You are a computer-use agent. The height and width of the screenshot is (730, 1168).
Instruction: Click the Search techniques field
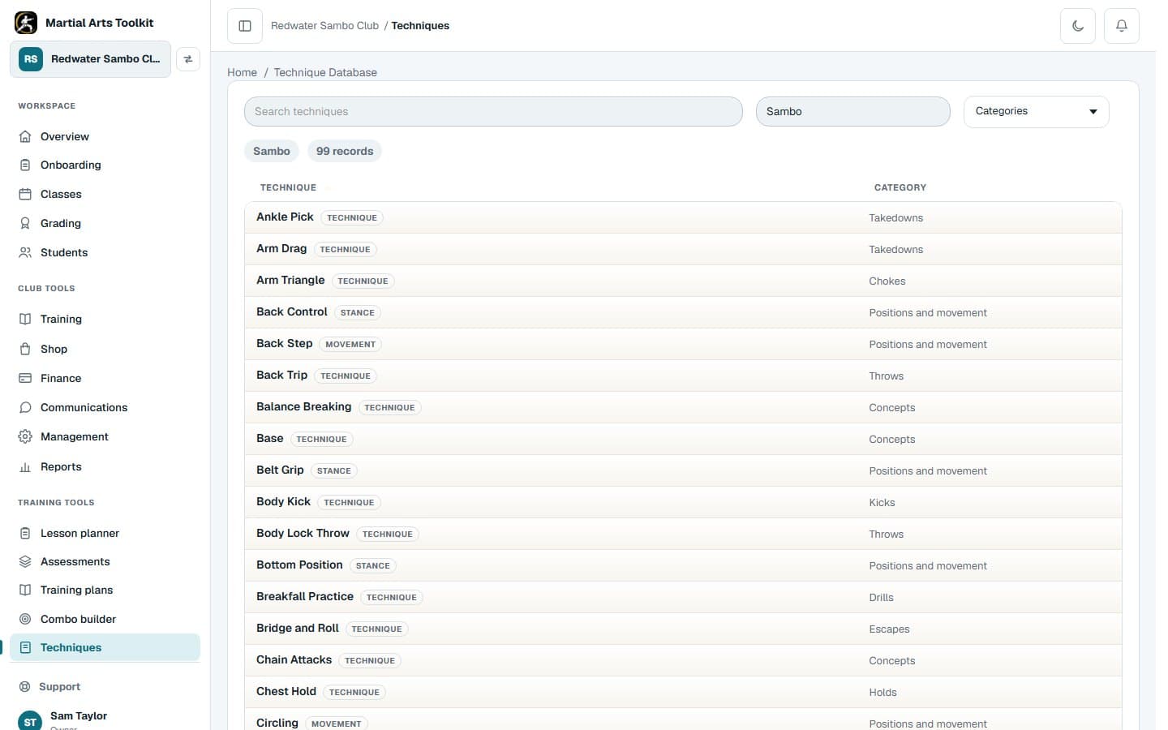[493, 111]
